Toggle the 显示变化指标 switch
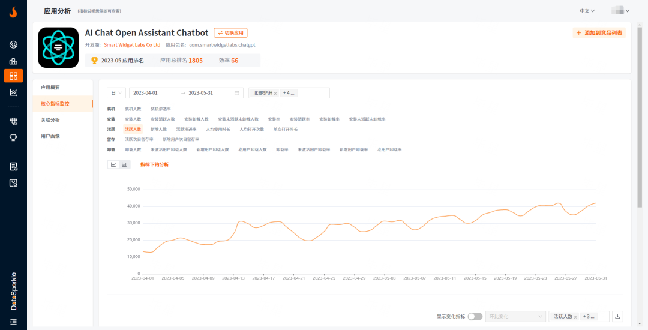The width and height of the screenshot is (648, 330). coord(475,316)
